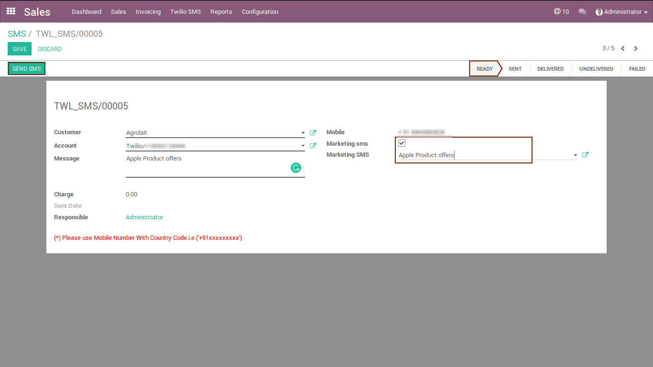Click the SEND SMS button
Screen dimensions: 653x367
pyautogui.click(x=27, y=69)
